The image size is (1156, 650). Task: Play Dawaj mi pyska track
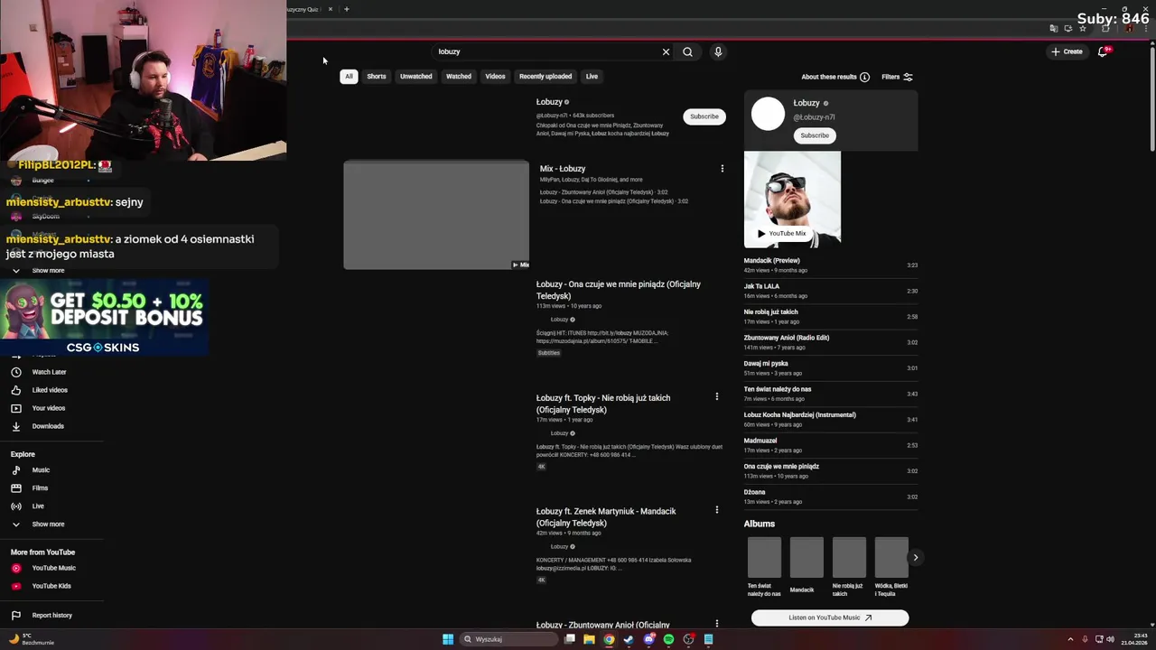point(830,367)
